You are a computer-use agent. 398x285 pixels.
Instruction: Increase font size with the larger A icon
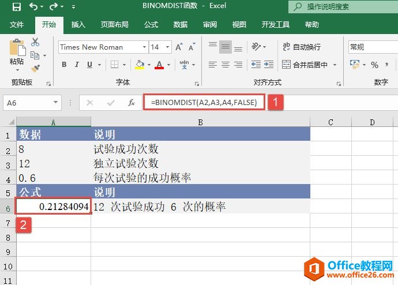[178, 47]
